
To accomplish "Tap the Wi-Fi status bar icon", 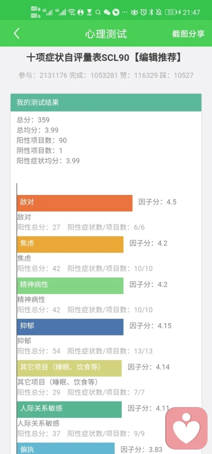I will 72,12.
